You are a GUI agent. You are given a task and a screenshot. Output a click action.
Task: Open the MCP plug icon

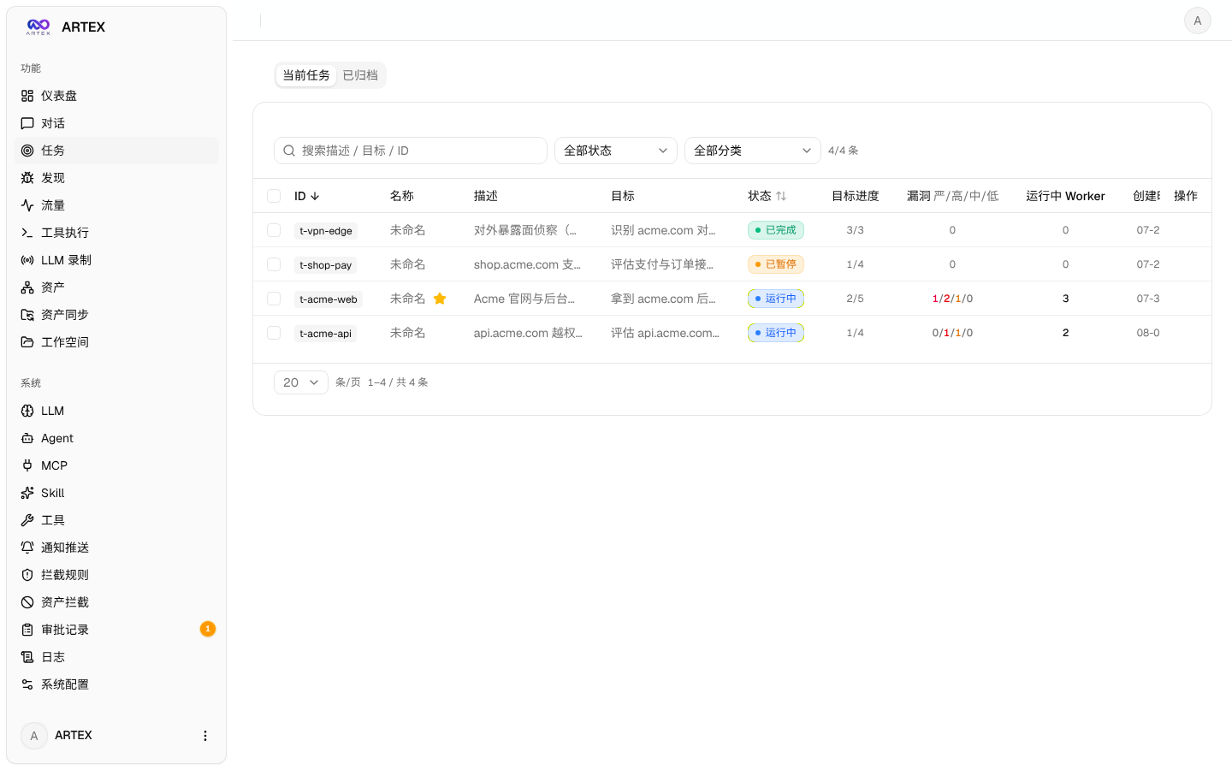[27, 465]
